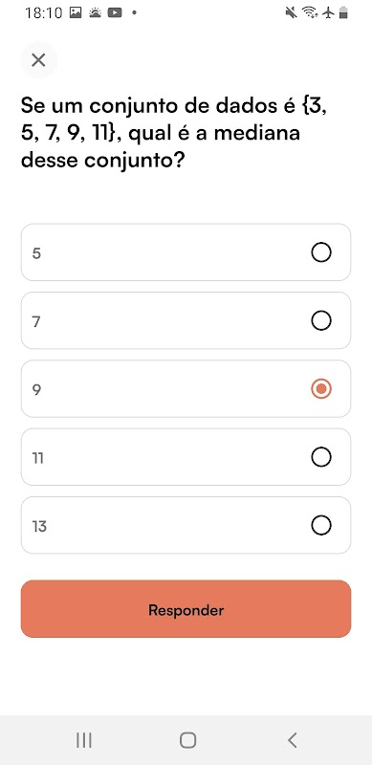The height and width of the screenshot is (765, 372).
Task: Choose the radio button for answer 7
Action: pos(320,320)
